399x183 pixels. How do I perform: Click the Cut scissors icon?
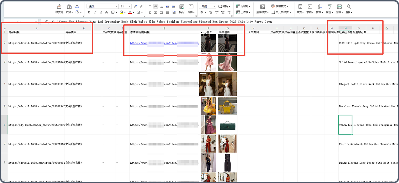click(x=77, y=6)
